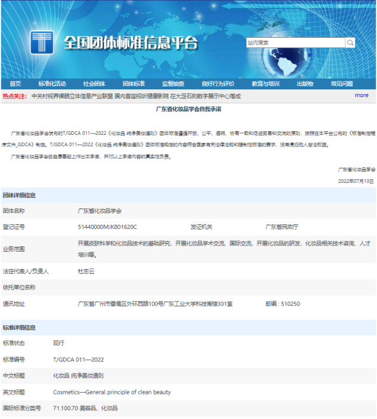The height and width of the screenshot is (419, 377).
Task: Select standard number T/GDCA 011—2022 in details table
Action: [x=78, y=360]
